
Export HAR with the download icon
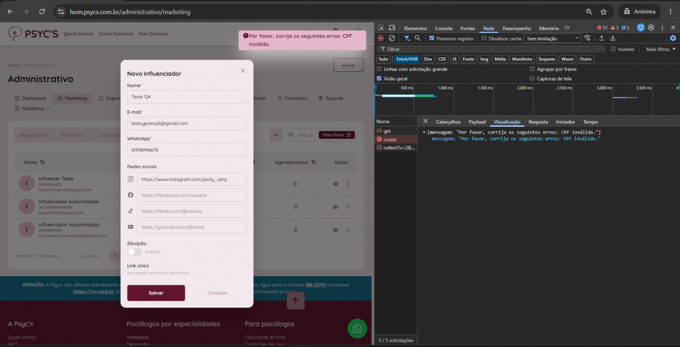coord(613,38)
